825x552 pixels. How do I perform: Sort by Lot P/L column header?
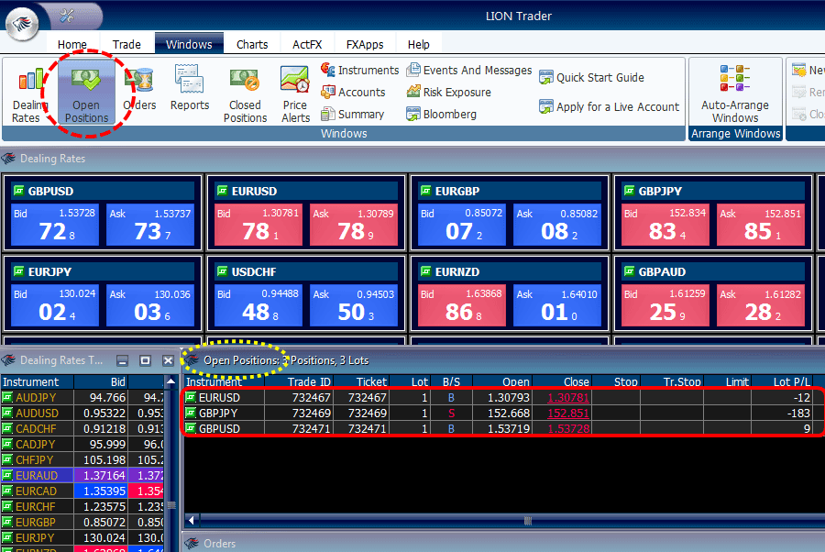(x=783, y=381)
